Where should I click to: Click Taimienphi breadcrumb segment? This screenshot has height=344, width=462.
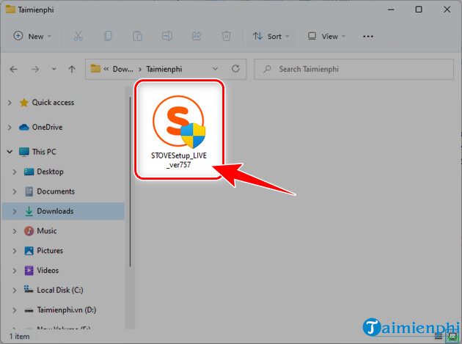[x=164, y=69]
